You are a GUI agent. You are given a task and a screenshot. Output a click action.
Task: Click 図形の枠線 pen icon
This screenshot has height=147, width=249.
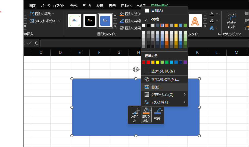(x=122, y=21)
